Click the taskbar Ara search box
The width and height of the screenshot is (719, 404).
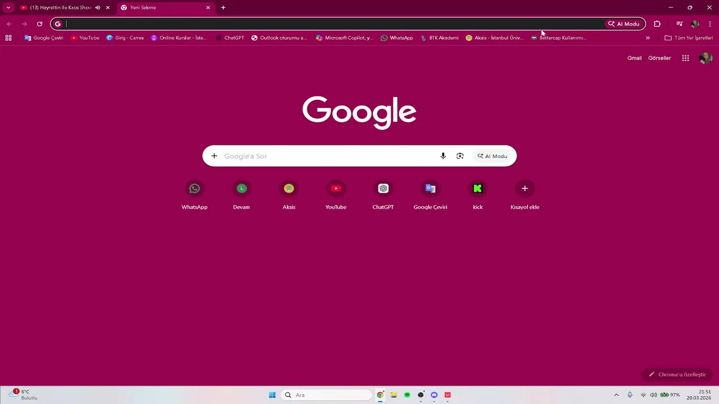(326, 395)
